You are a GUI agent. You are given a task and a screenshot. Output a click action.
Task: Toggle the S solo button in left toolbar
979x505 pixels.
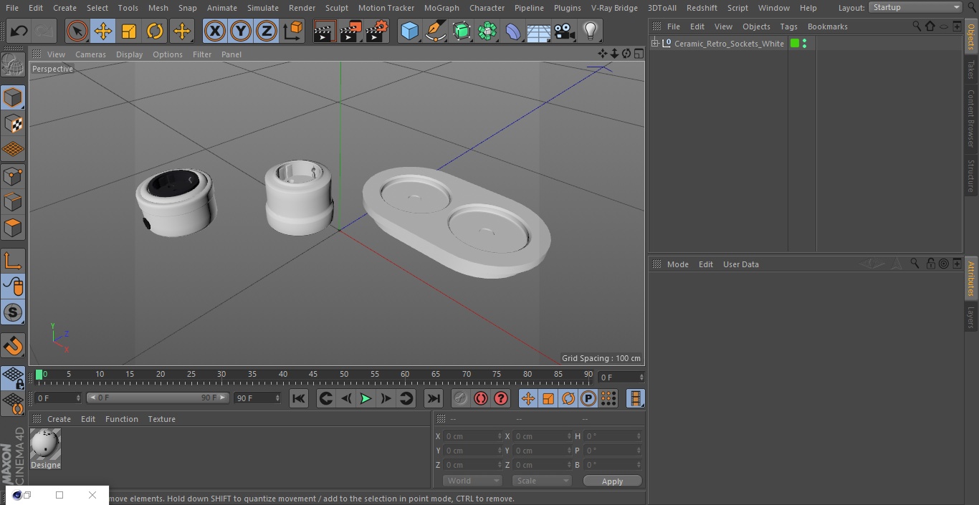tap(13, 313)
